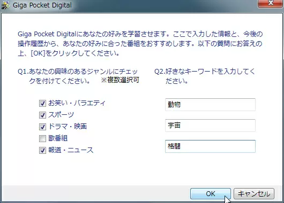Click the Q2 keyword question heading
Screen dimensions: 284x203
pyautogui.click(x=205, y=76)
